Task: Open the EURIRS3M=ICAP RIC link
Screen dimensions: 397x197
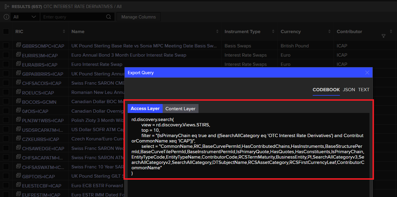Action: pyautogui.click(x=40, y=55)
